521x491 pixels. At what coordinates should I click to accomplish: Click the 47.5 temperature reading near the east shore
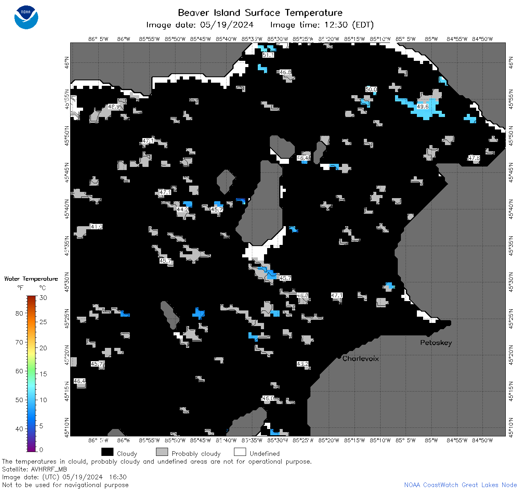(474, 158)
